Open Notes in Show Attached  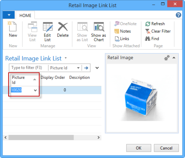coord(122,31)
